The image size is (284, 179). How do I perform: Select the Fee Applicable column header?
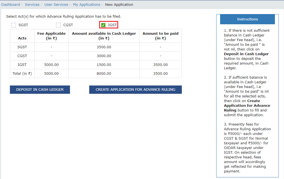51,36
